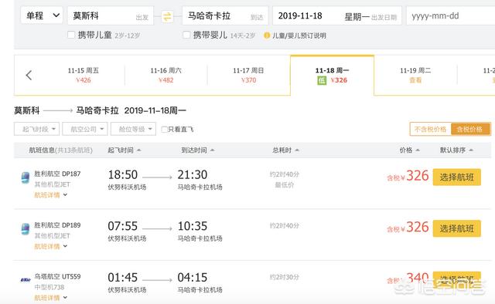Click the yyyy-mm-dd return date field

point(451,15)
